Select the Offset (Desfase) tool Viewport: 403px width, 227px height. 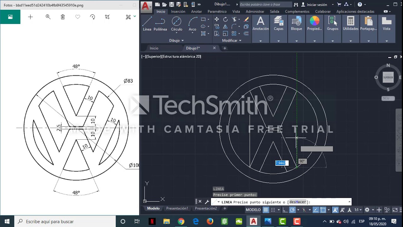(x=246, y=33)
